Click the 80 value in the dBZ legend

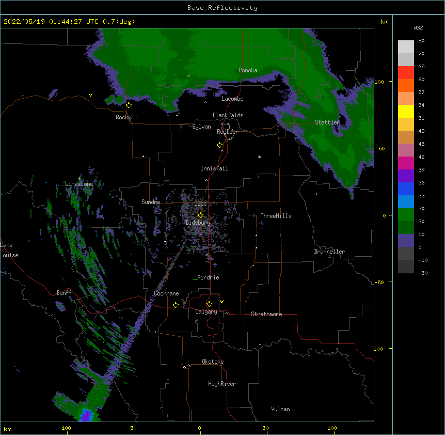tap(421, 41)
